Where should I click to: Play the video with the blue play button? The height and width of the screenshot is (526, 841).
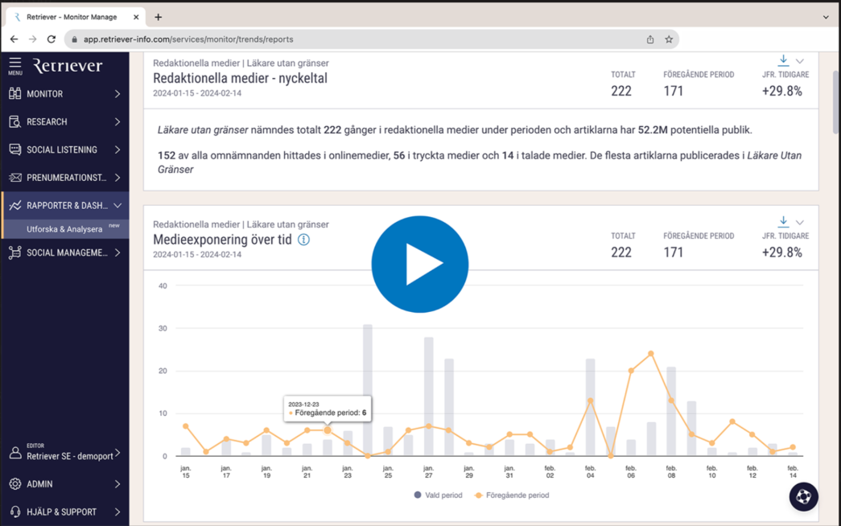click(x=420, y=265)
